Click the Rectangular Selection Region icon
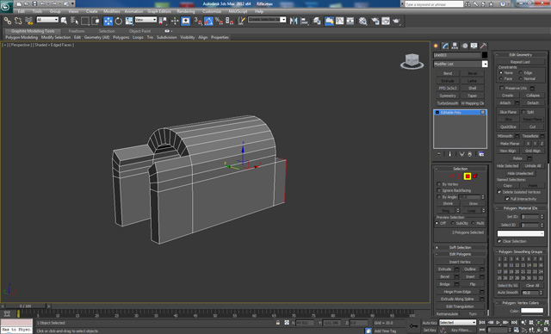This screenshot has height=334, width=551. click(x=85, y=21)
